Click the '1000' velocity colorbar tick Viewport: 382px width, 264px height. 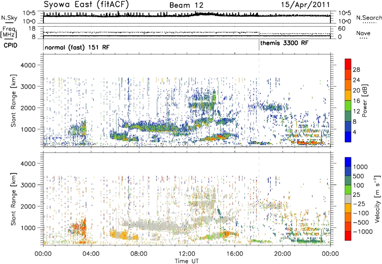pos(360,167)
